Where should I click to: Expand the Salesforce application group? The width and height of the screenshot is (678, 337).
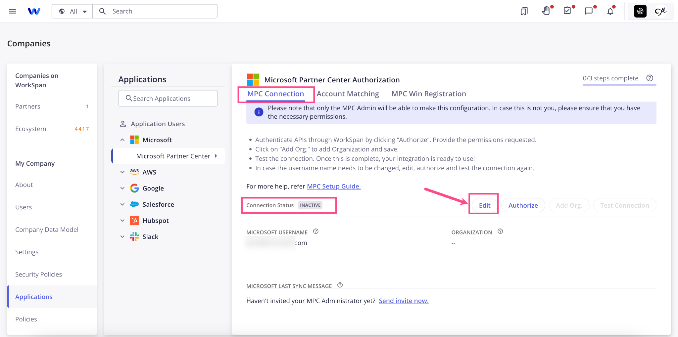coord(122,205)
